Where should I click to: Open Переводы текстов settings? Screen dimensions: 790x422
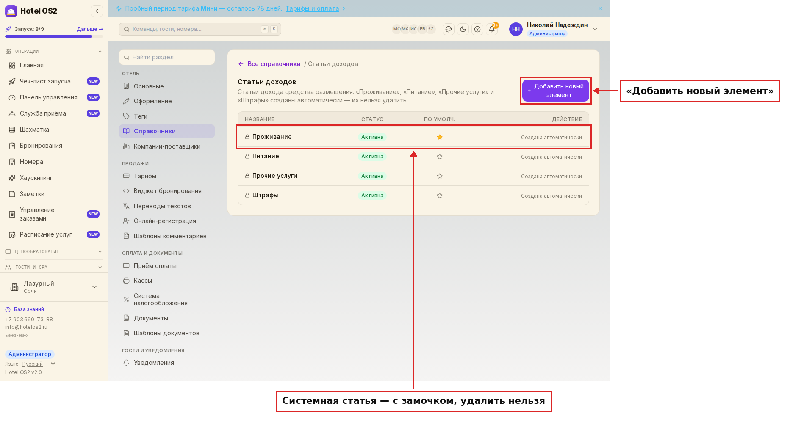point(167,206)
